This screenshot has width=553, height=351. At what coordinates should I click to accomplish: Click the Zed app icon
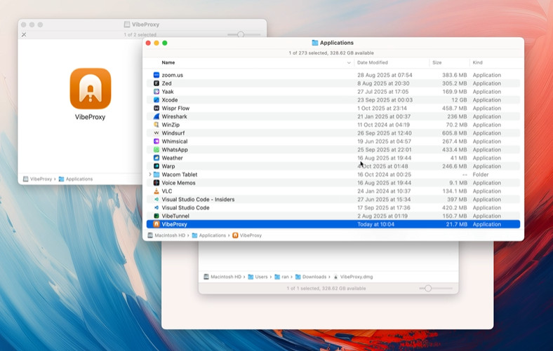[x=156, y=83]
